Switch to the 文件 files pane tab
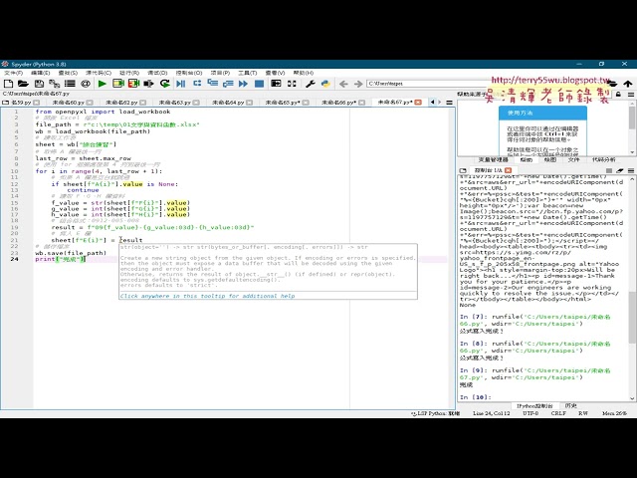Image resolution: width=637 pixels, height=478 pixels. point(573,159)
